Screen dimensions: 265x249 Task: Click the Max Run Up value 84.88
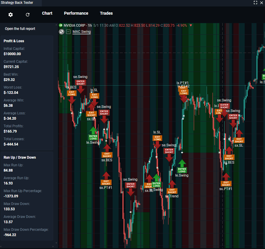pos(8,170)
